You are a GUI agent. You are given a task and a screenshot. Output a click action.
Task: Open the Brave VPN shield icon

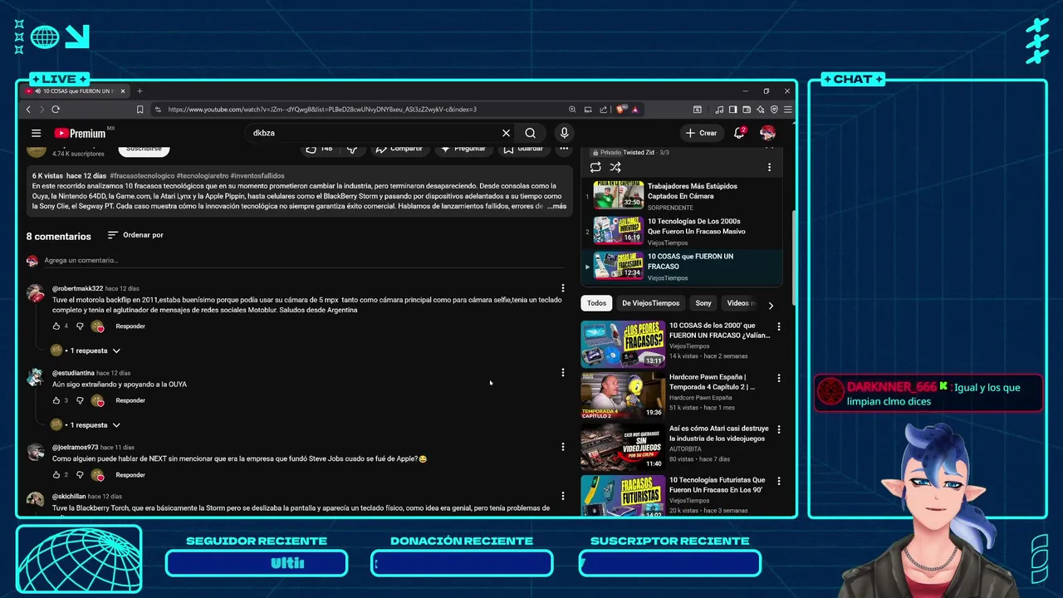(x=774, y=110)
